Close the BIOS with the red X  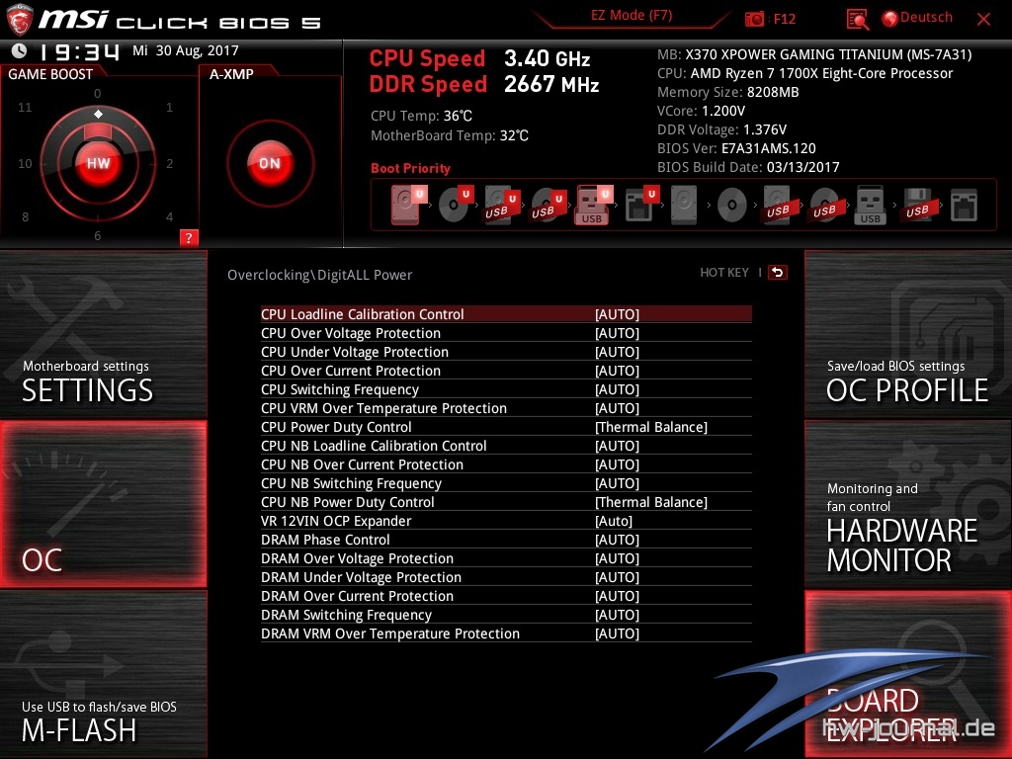pos(983,20)
